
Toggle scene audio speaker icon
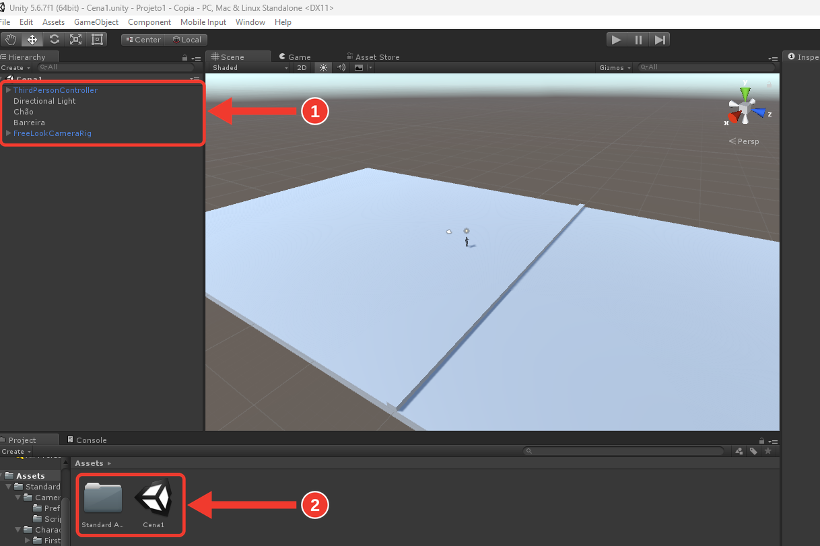click(x=341, y=67)
